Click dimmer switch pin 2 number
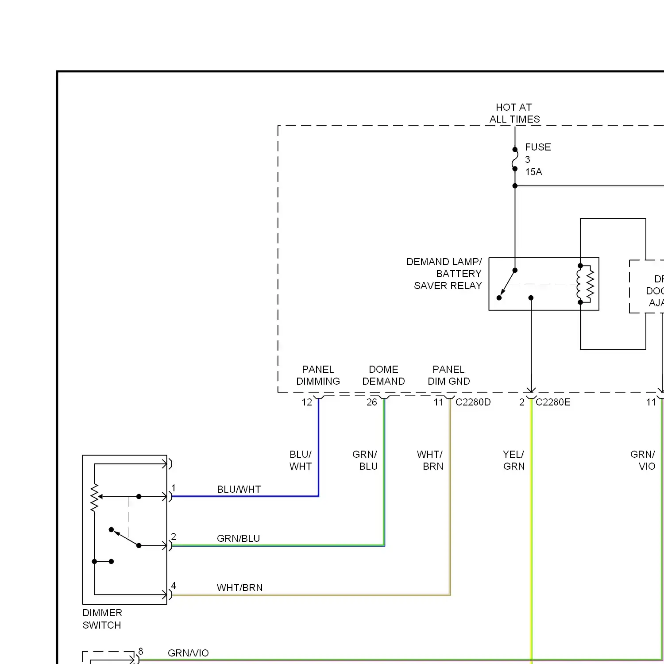Image resolution: width=664 pixels, height=664 pixels. tap(174, 537)
